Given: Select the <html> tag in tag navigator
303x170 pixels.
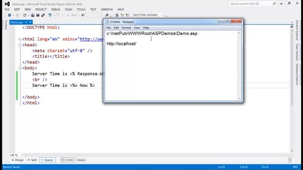Looking at the screenshot, I should tap(70, 160).
